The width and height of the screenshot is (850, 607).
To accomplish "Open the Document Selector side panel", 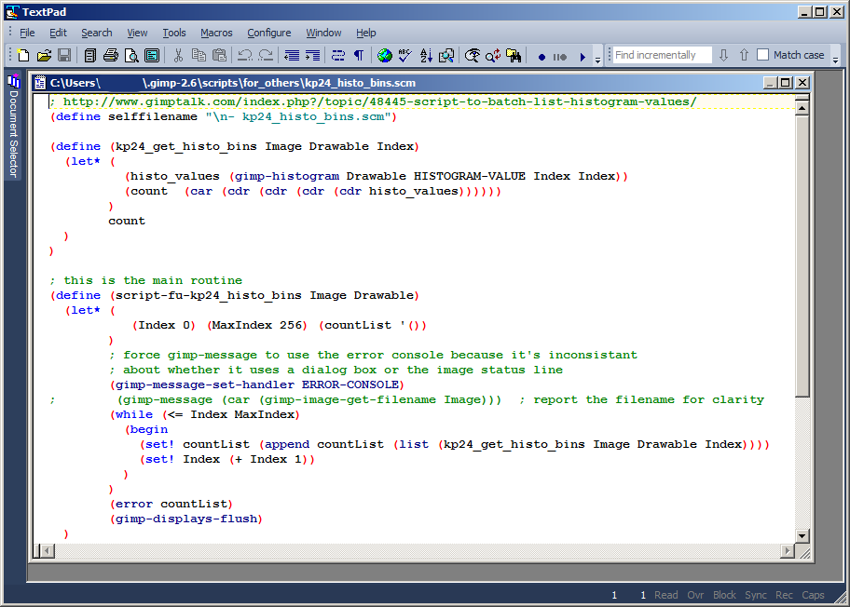I will tap(13, 126).
